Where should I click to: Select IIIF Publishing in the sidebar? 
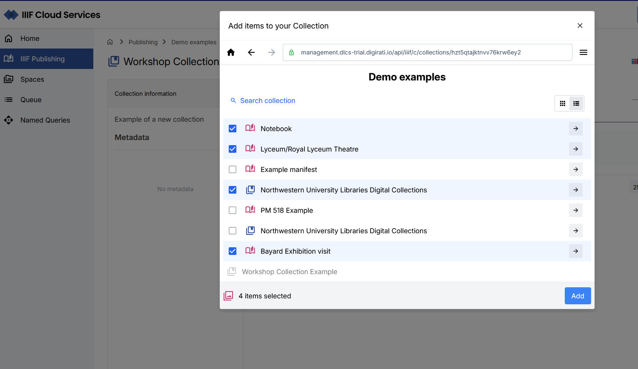pos(46,59)
